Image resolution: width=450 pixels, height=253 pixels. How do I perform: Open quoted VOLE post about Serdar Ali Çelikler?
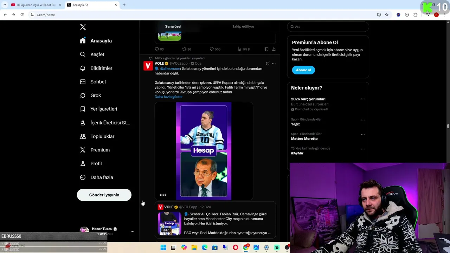(x=215, y=221)
